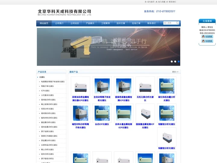Expand the 光谱仪 category arrow
Screen dimensions: 217x163
[38, 77]
